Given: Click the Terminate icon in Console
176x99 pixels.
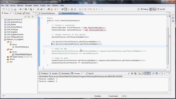Looking at the screenshot, I should point(129,73).
